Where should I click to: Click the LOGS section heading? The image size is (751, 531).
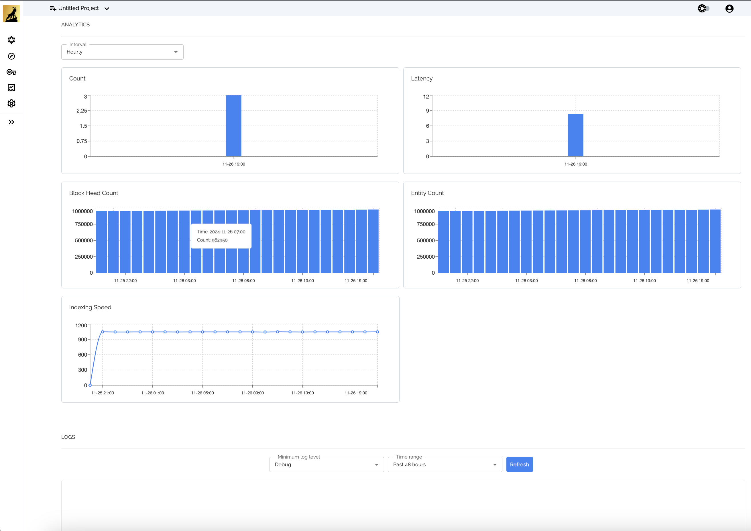(x=68, y=437)
